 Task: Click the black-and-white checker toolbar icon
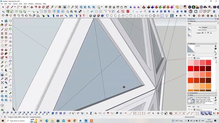click(x=80, y=11)
